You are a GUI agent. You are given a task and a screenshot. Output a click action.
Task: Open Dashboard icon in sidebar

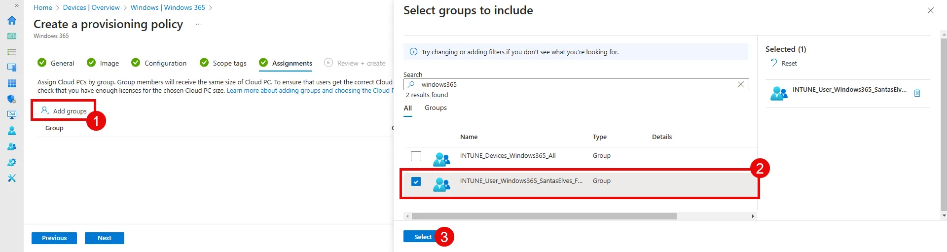12,36
